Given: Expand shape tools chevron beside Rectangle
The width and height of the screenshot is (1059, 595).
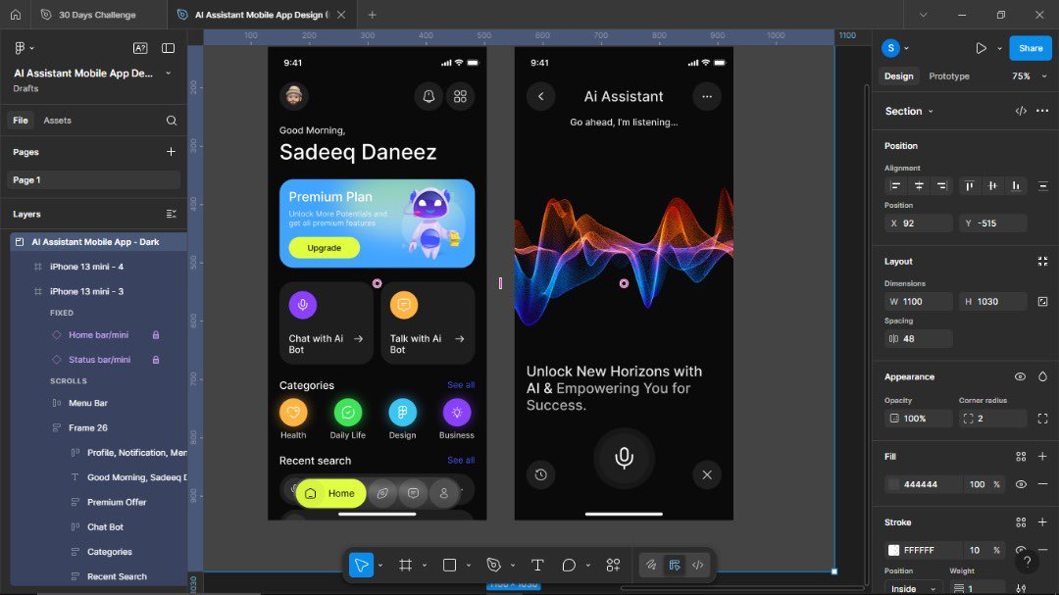Looking at the screenshot, I should [468, 566].
